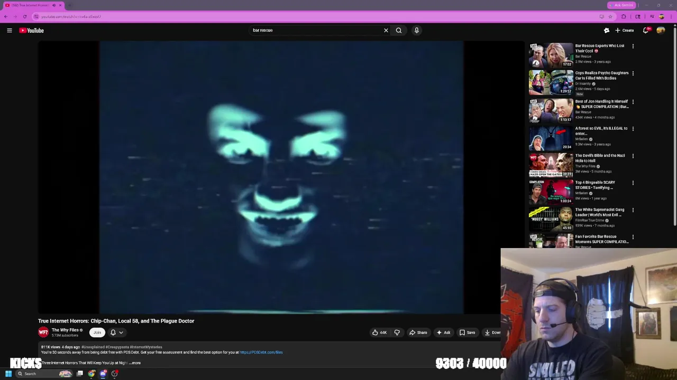Screen dimensions: 677x380
Task: Click the browser address bar URL
Action: point(71,16)
